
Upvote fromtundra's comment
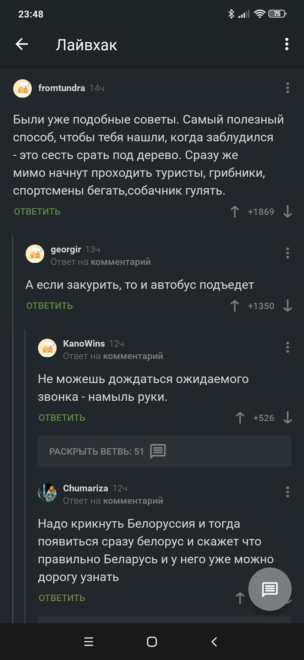coord(235,211)
